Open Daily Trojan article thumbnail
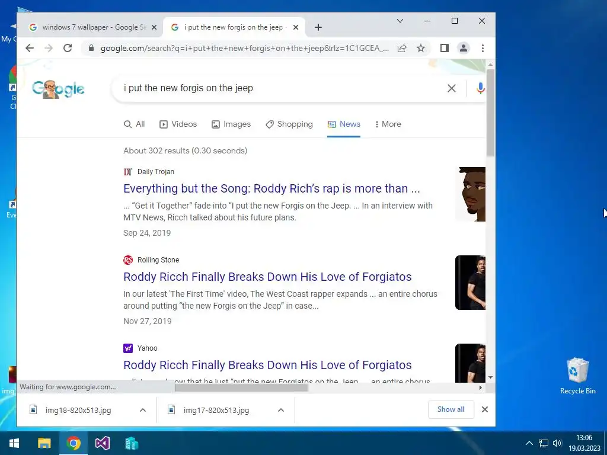 pyautogui.click(x=470, y=194)
